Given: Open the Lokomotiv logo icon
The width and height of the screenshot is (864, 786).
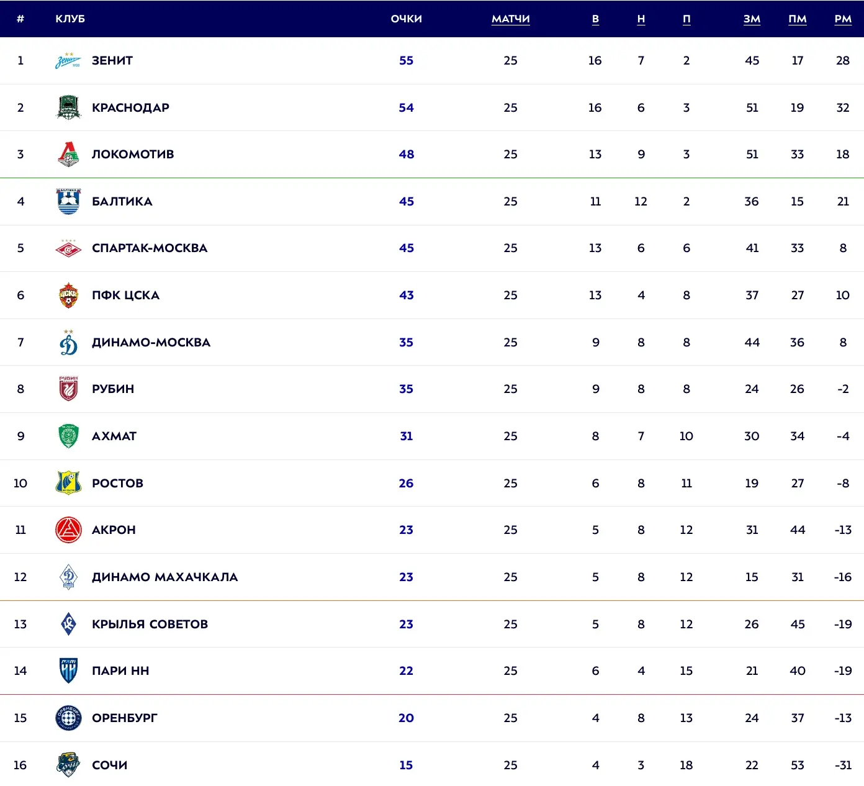Looking at the screenshot, I should click(68, 155).
